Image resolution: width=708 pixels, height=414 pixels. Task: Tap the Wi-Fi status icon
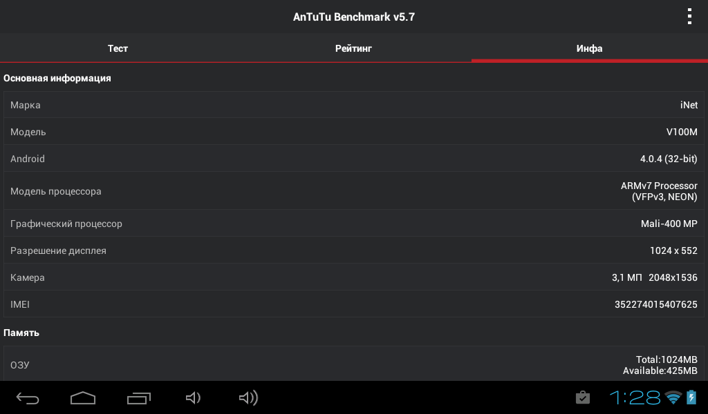(673, 397)
